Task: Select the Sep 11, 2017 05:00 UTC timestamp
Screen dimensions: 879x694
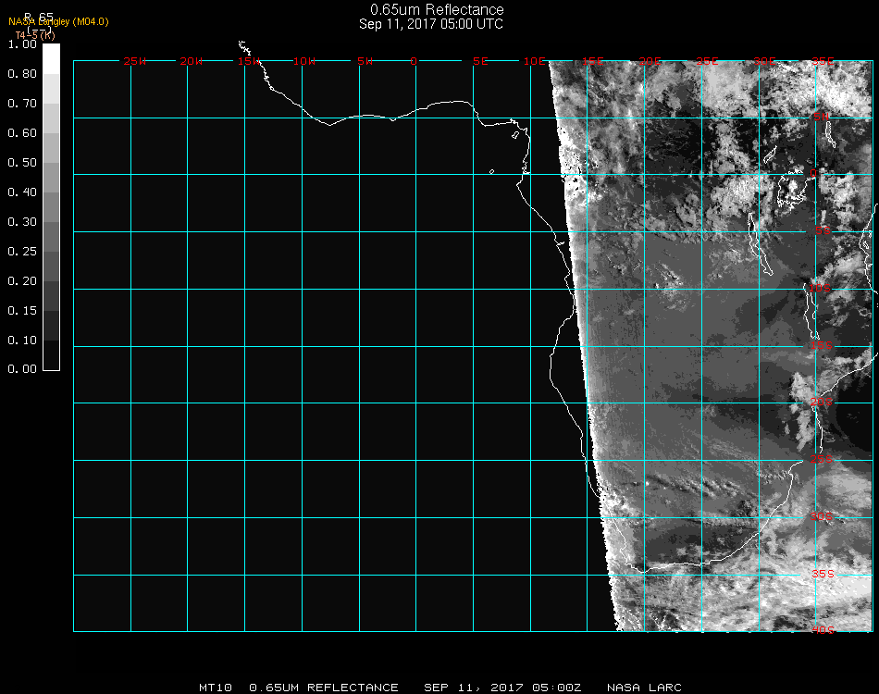Action: click(x=431, y=24)
